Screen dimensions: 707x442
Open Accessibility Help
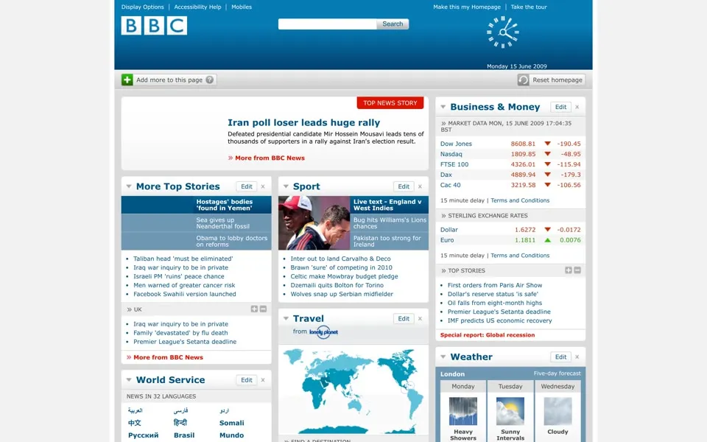tap(197, 7)
